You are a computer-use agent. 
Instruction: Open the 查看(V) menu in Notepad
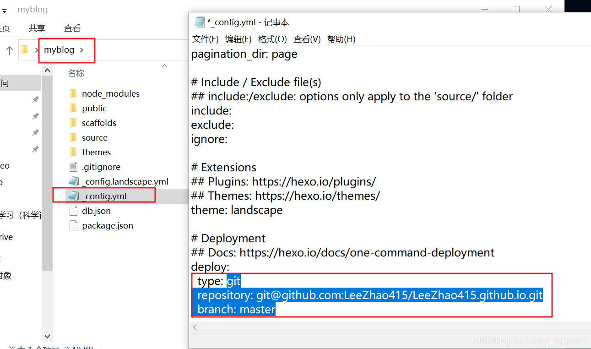click(307, 39)
